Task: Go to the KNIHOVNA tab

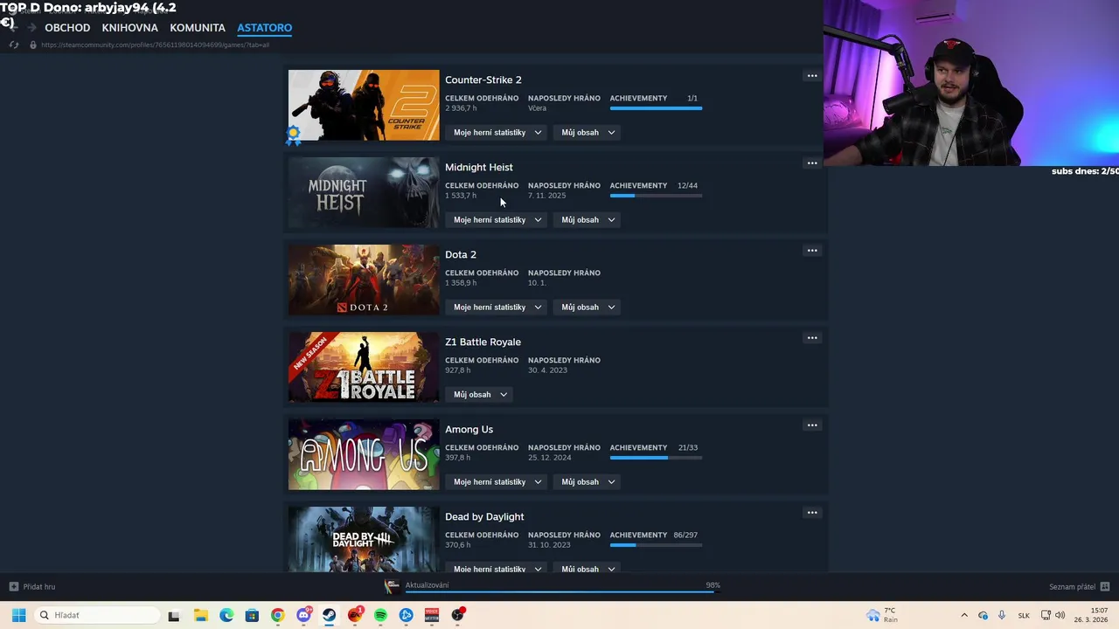Action: [x=129, y=28]
